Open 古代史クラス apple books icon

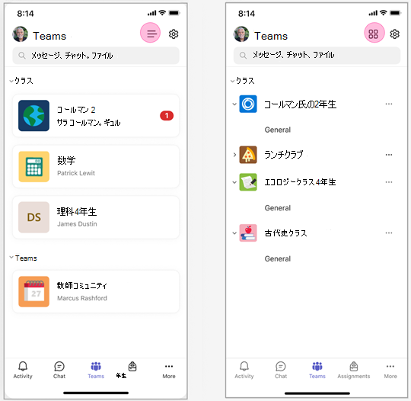click(x=248, y=233)
